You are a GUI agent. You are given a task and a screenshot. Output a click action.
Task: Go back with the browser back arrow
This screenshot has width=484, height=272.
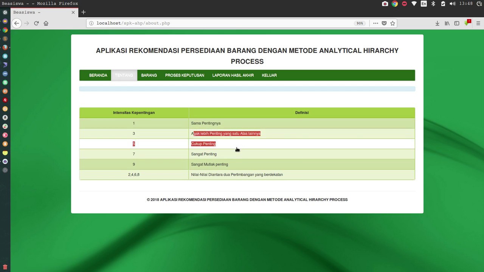tap(17, 23)
